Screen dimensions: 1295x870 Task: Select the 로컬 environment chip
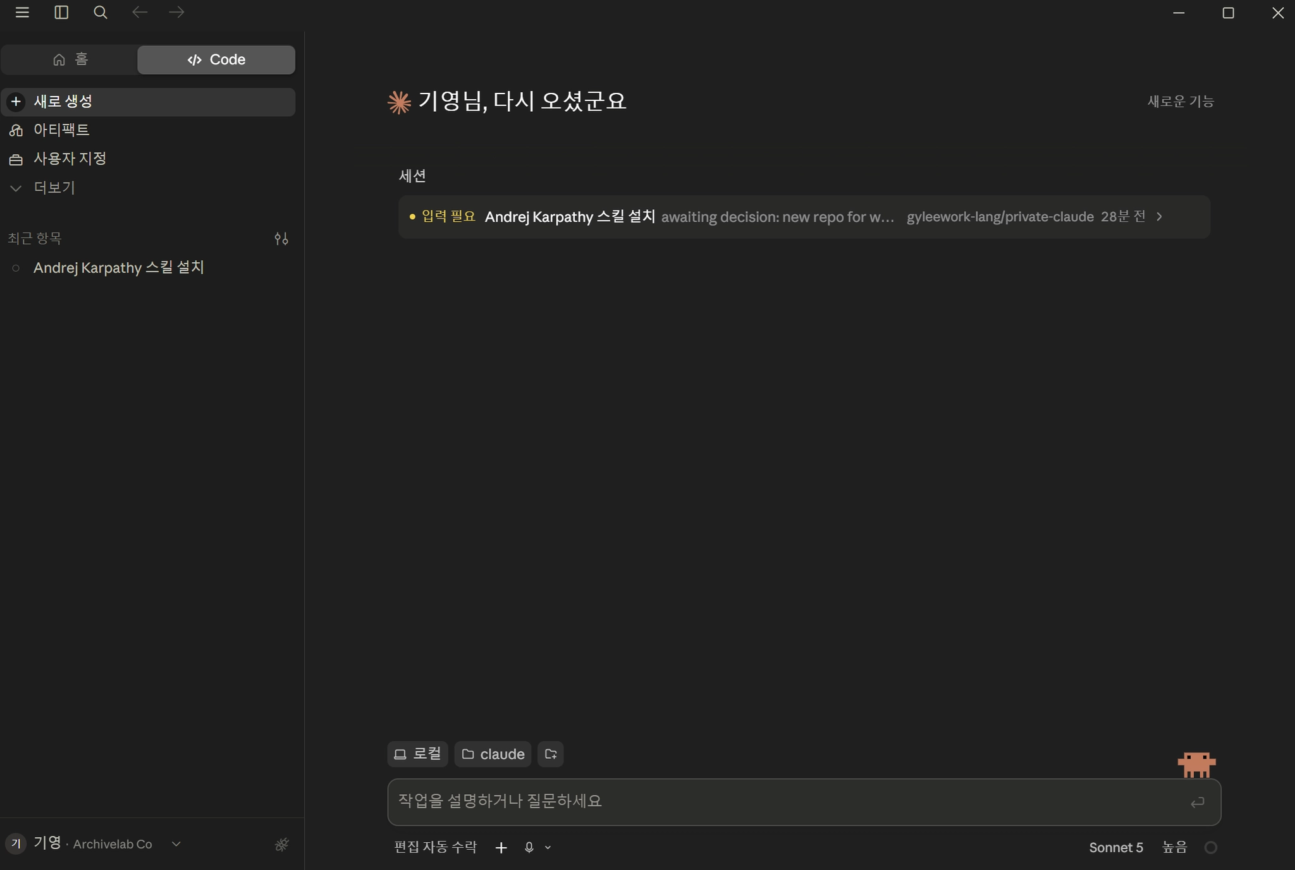(417, 754)
